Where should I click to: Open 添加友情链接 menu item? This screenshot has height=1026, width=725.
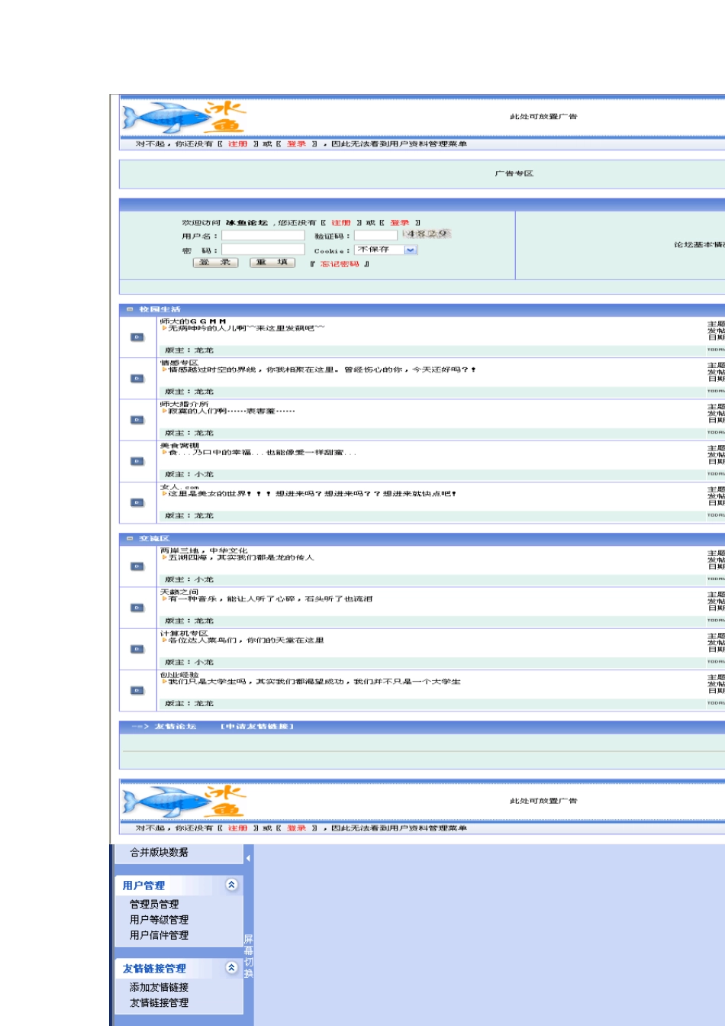click(159, 987)
